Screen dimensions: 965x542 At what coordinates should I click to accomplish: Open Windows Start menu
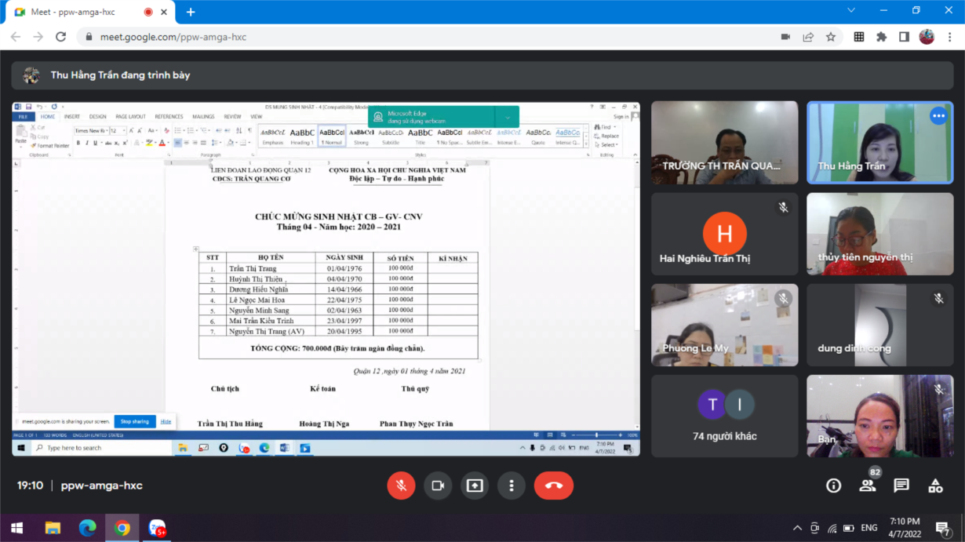tap(16, 528)
